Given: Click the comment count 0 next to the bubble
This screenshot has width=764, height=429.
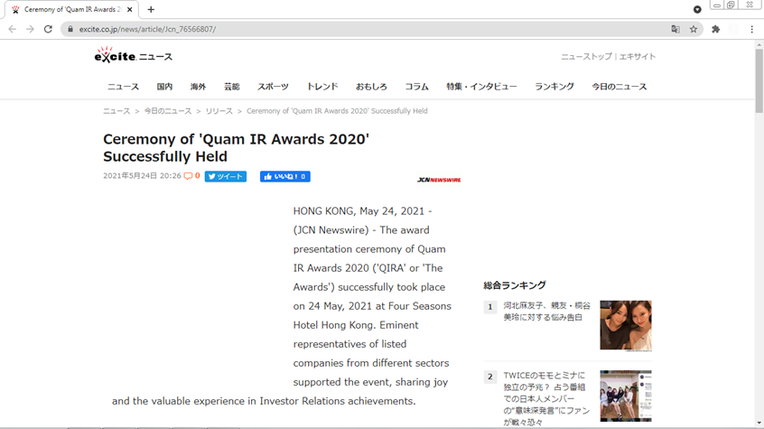Looking at the screenshot, I should tap(198, 176).
